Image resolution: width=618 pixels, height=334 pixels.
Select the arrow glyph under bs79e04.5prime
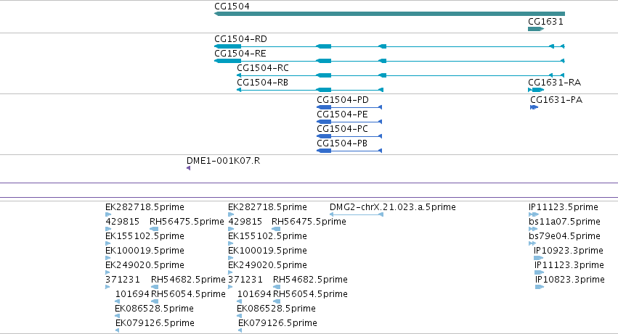tap(532, 243)
